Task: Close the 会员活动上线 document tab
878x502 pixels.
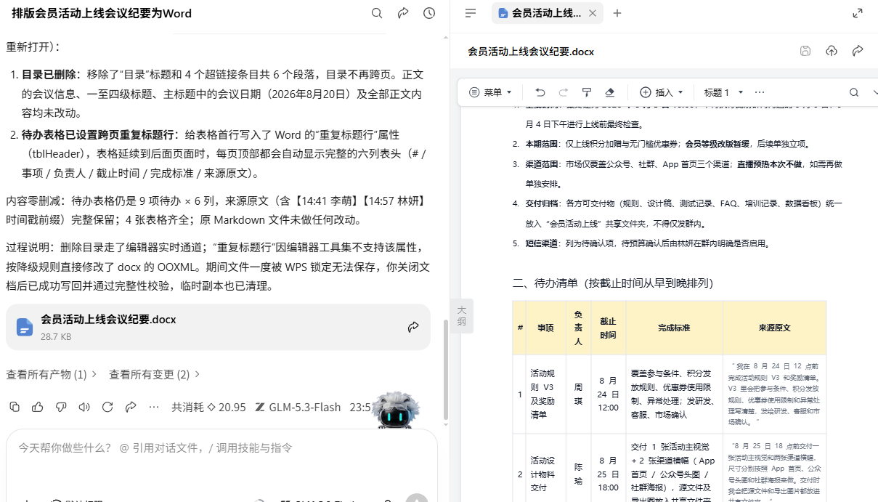Action: point(593,13)
